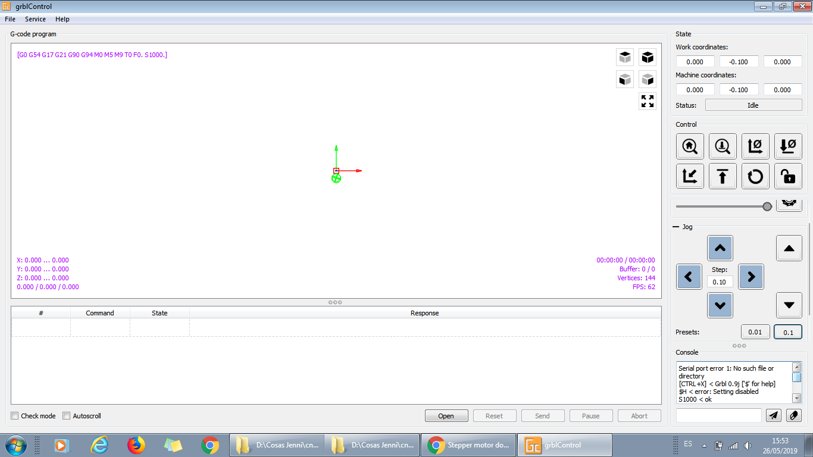The width and height of the screenshot is (813, 457).
Task: Jog X axis left with the left chevron
Action: 689,277
